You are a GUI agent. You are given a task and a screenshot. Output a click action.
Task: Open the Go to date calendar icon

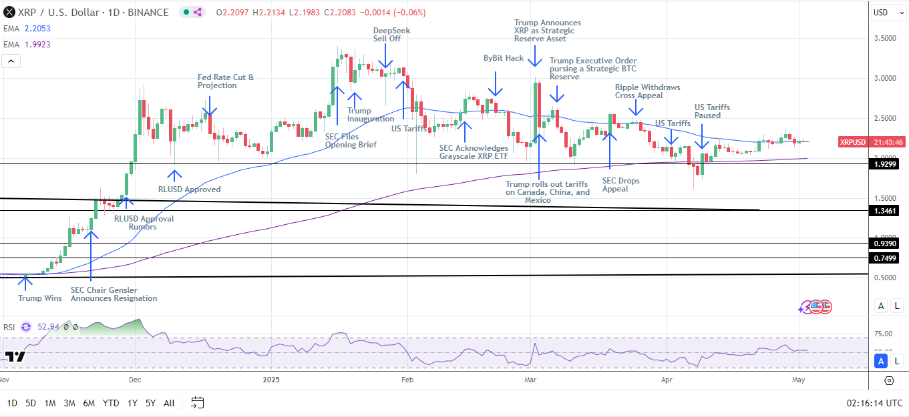197,402
